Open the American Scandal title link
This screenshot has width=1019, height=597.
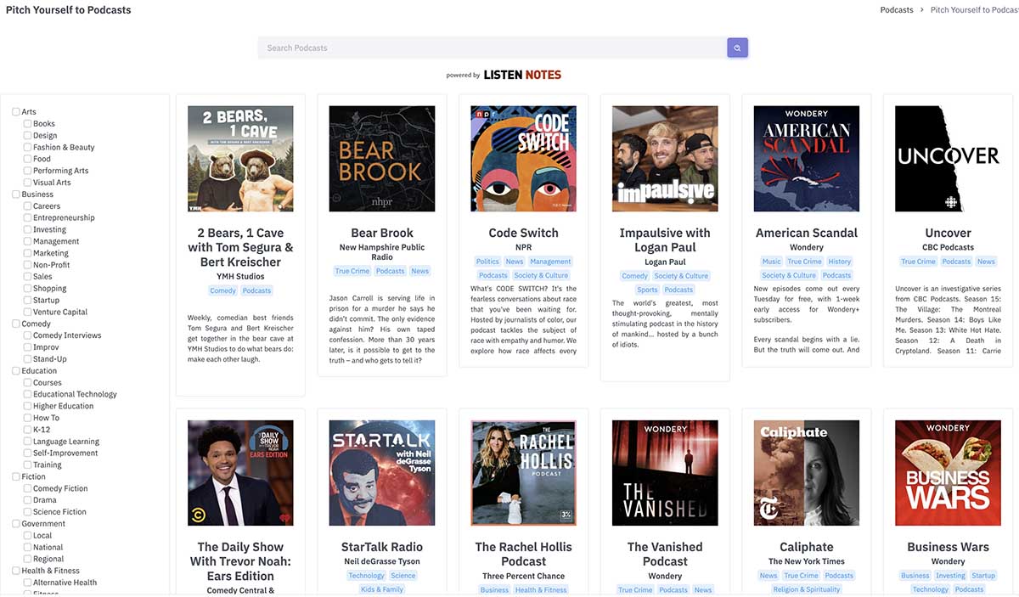click(x=807, y=233)
